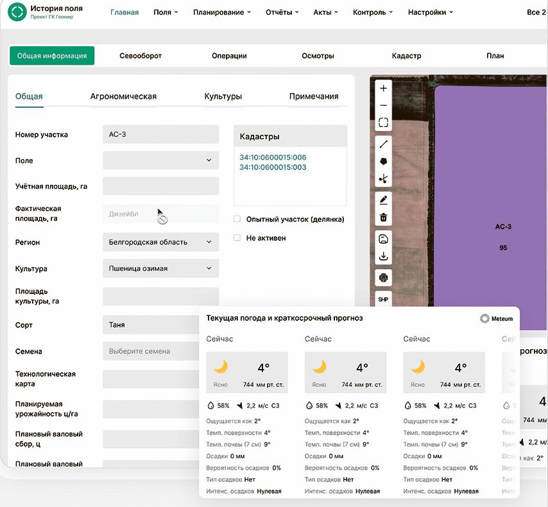The width and height of the screenshot is (548, 507).
Task: Open the Примечания sub-tab
Action: pos(314,96)
